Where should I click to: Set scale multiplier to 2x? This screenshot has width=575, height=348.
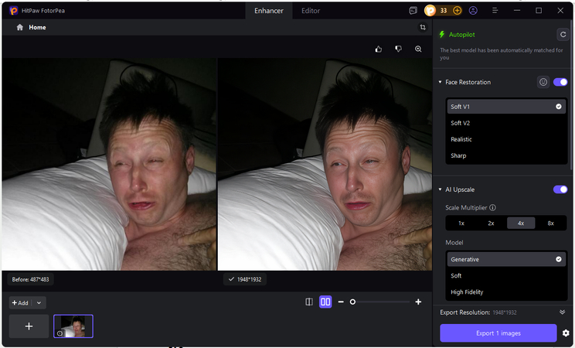tap(491, 223)
